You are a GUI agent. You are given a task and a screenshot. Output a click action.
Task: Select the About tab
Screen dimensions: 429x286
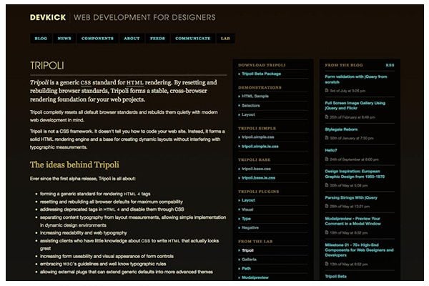132,39
